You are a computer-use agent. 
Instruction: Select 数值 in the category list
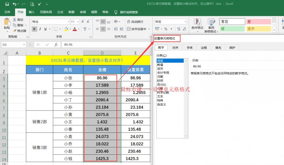pos(160,65)
